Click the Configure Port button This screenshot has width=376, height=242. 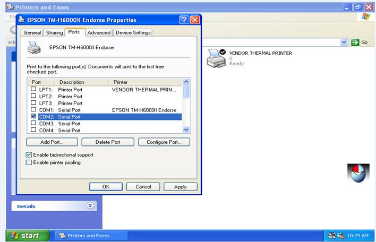[x=164, y=142]
